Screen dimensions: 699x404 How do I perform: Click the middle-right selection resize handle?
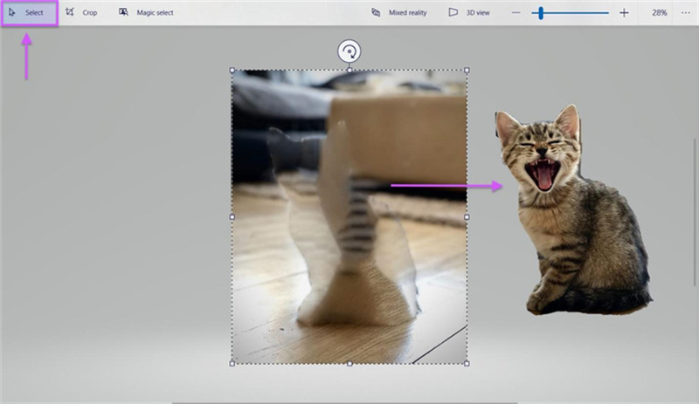[x=466, y=216]
